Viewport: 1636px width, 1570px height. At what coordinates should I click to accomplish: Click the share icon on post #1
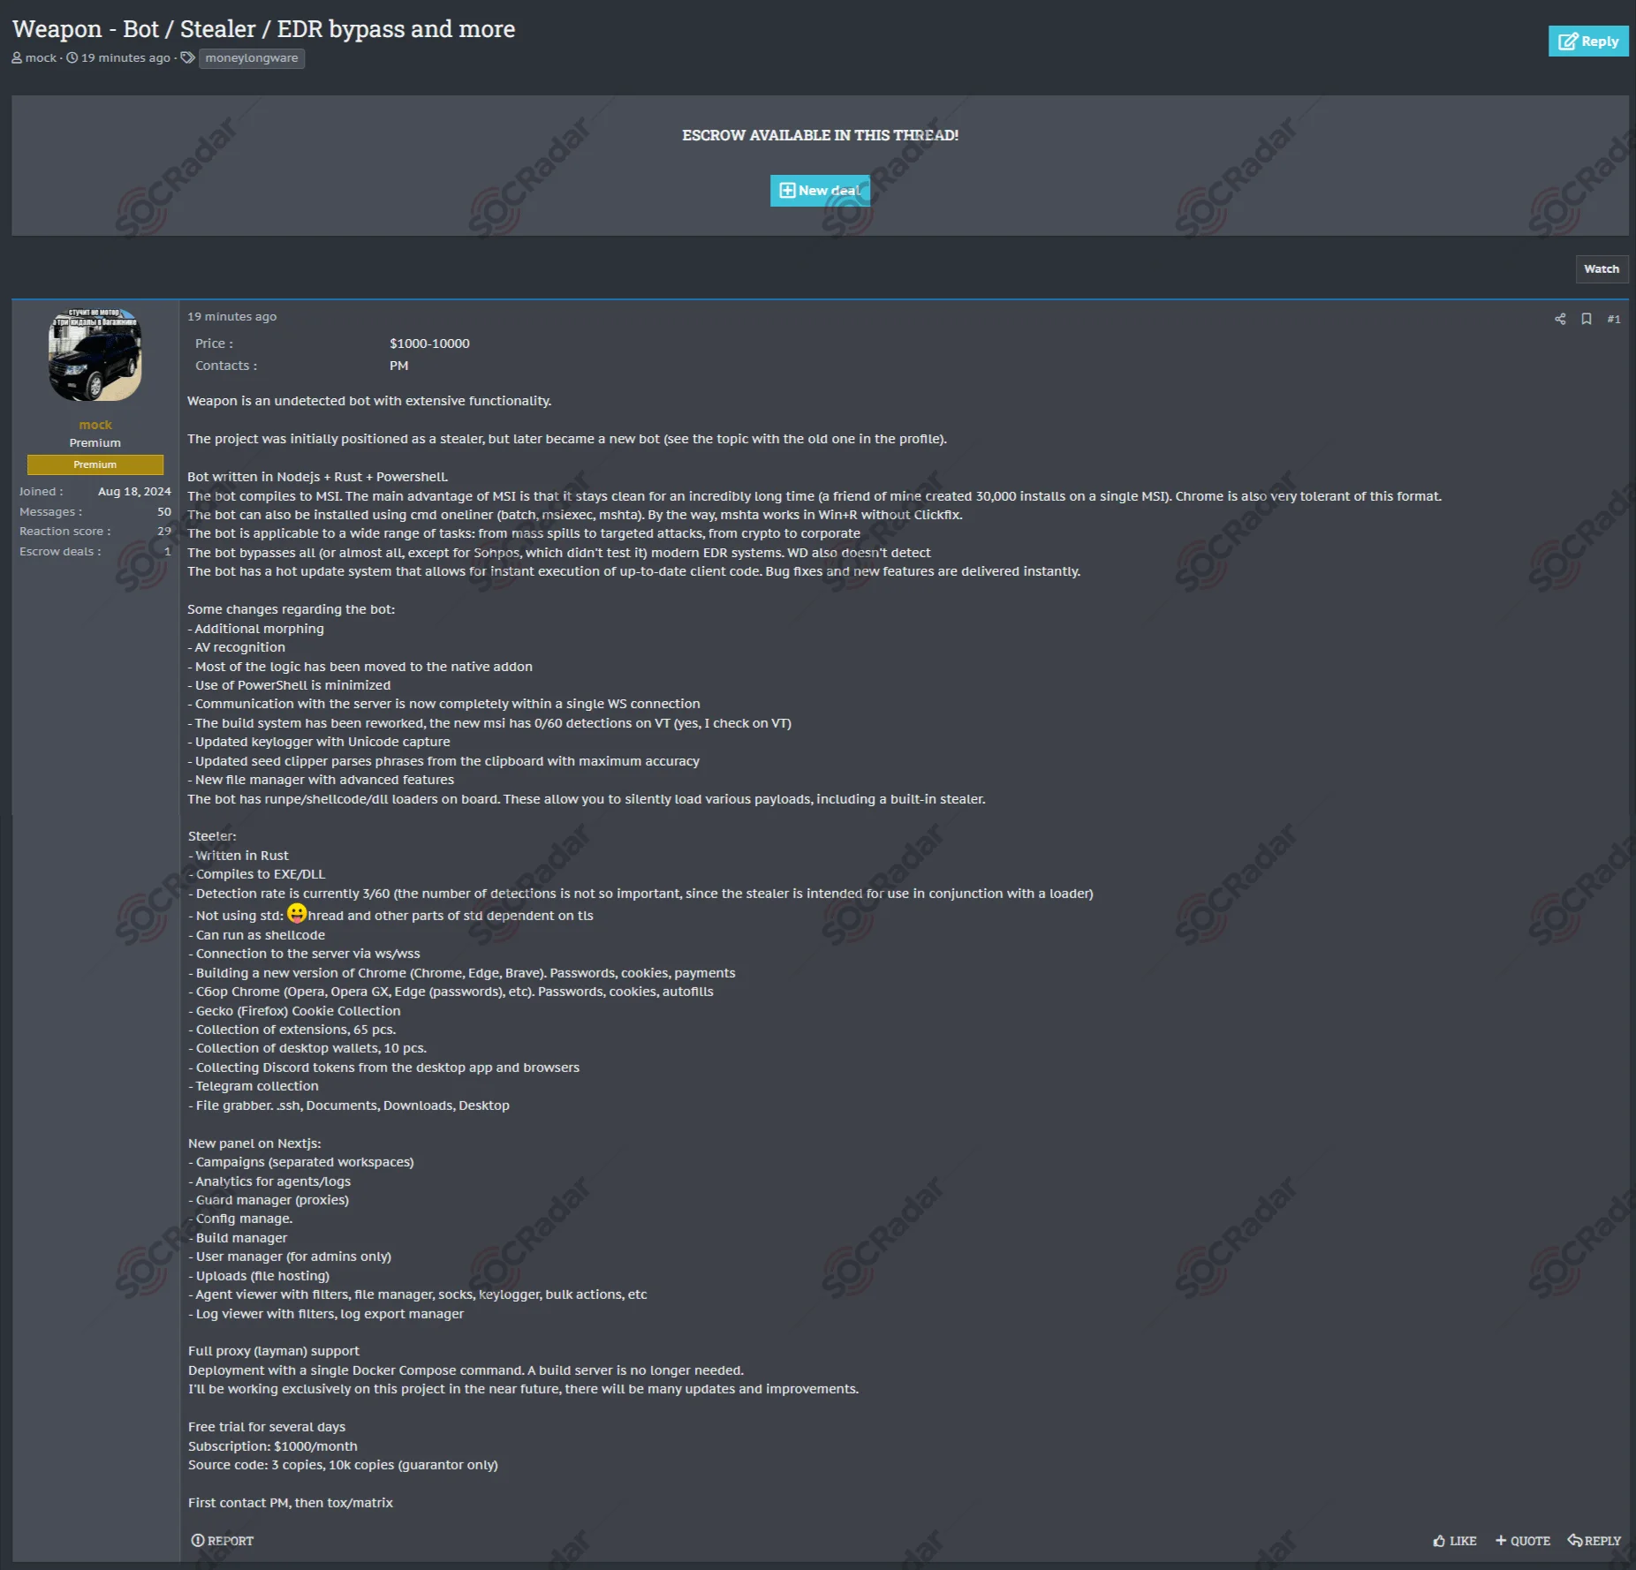(x=1560, y=319)
